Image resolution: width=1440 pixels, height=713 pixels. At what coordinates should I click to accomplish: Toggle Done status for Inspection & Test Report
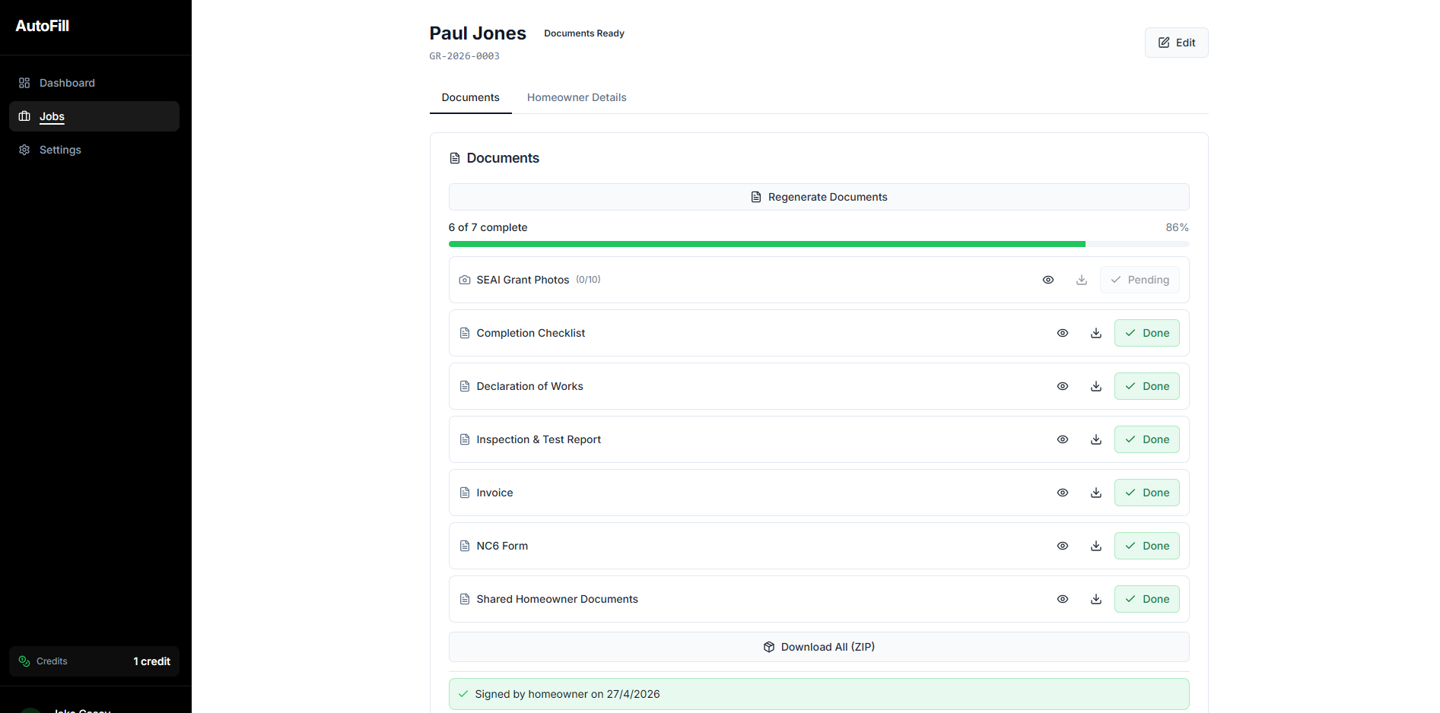coord(1147,439)
